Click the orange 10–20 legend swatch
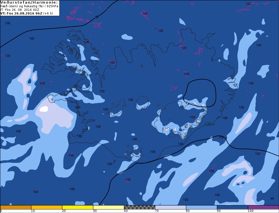 pyautogui.click(x=47, y=207)
